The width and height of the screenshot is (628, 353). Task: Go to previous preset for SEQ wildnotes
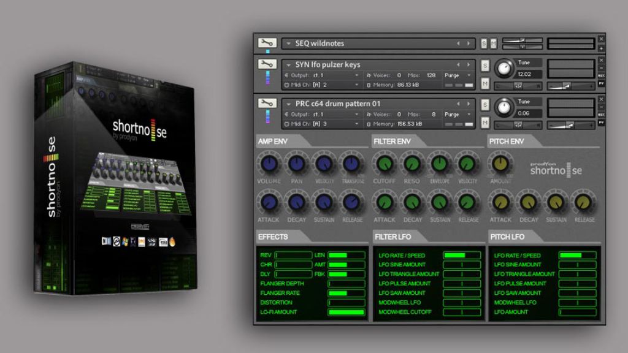pos(459,44)
